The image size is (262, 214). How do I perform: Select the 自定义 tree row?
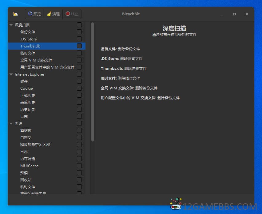click(47, 138)
